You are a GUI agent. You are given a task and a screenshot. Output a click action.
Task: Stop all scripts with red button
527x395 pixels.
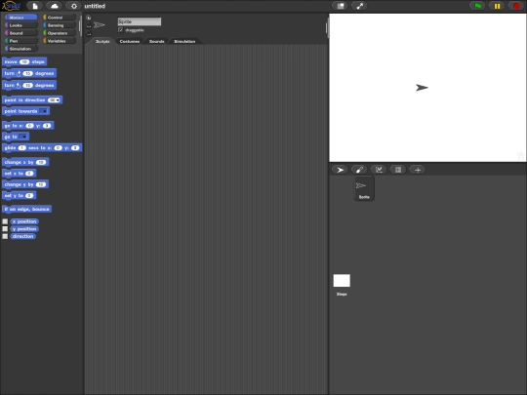click(516, 6)
